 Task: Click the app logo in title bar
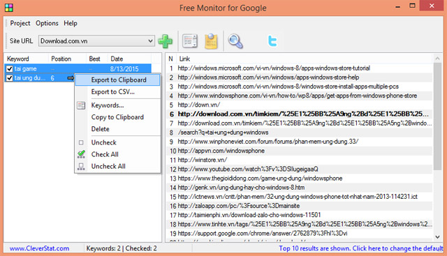click(9, 8)
